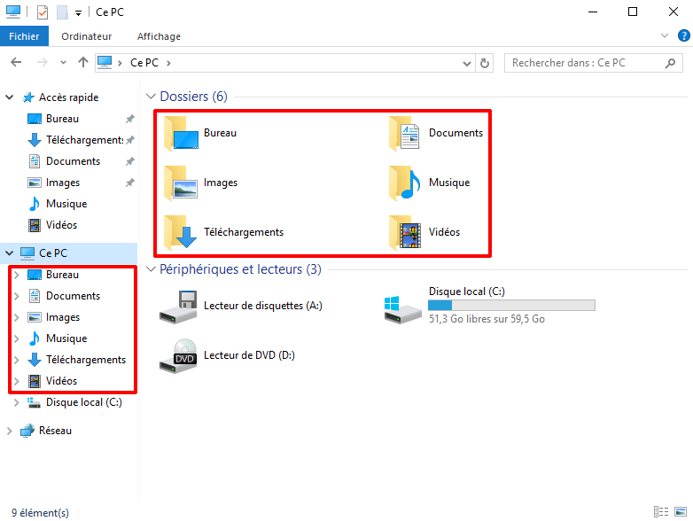Viewport: 693px width, 521px height.
Task: Click chevron after Ce PC in breadcrumb
Action: tap(168, 63)
